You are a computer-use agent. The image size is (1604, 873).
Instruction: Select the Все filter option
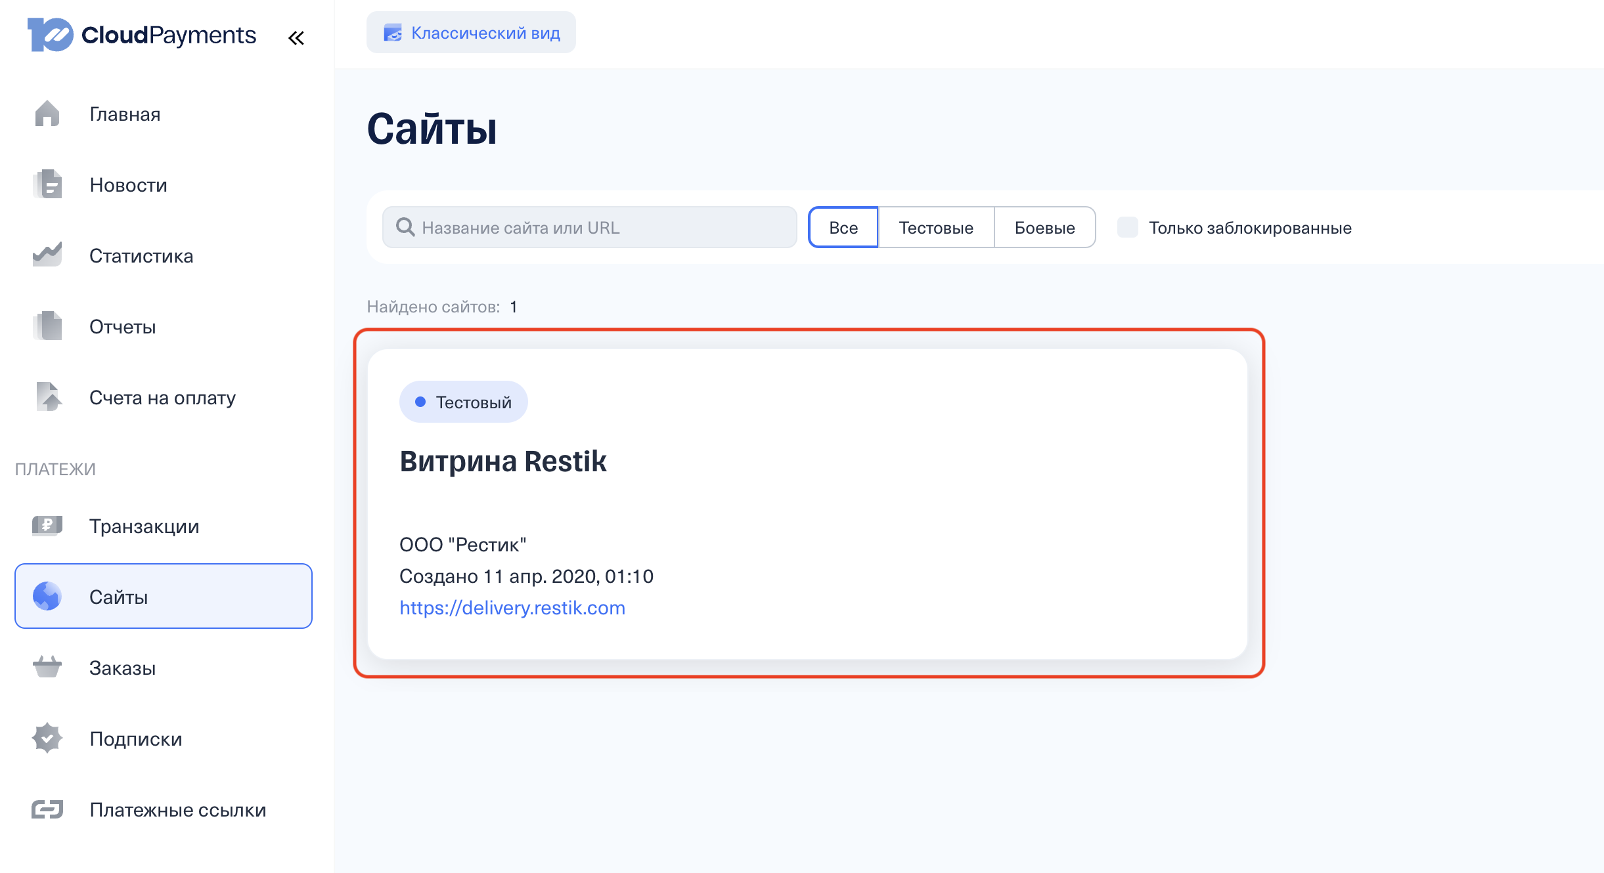tap(843, 227)
